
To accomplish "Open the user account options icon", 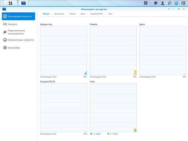I will (163, 3).
